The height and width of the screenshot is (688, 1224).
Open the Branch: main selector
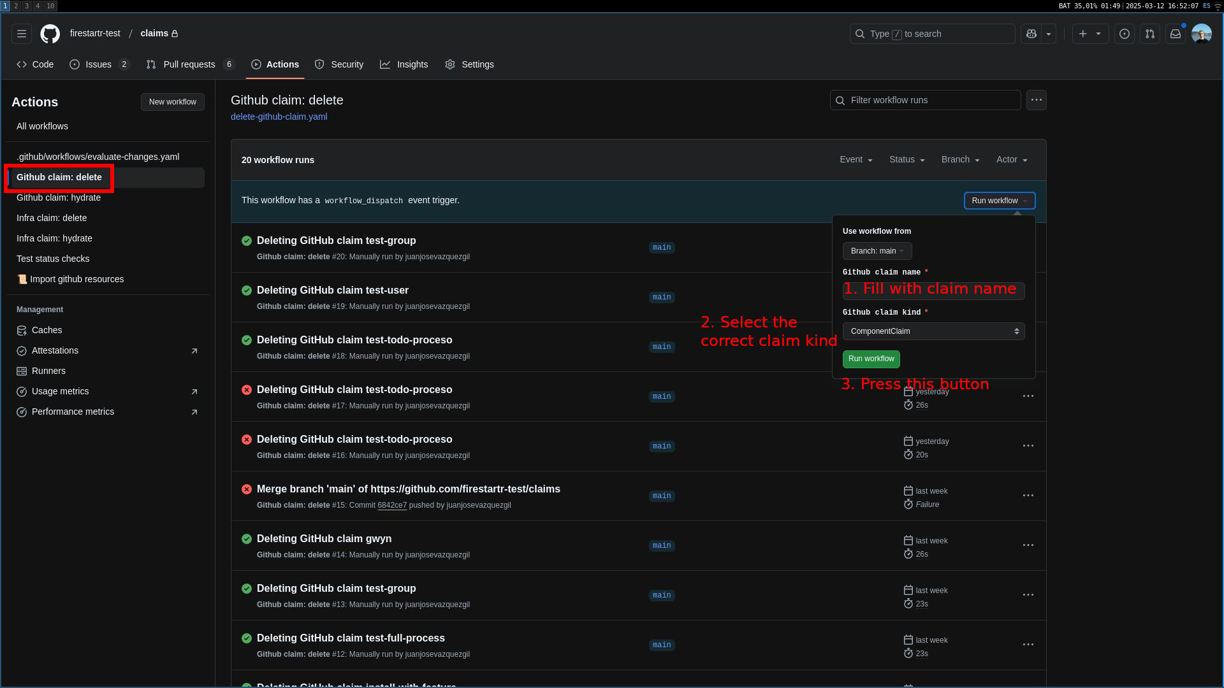click(877, 250)
